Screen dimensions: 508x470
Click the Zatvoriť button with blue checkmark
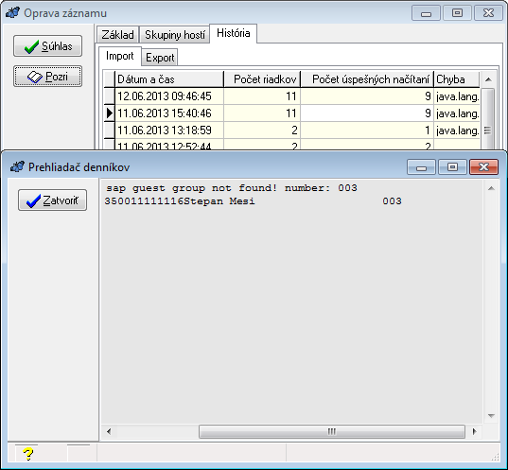click(x=52, y=200)
